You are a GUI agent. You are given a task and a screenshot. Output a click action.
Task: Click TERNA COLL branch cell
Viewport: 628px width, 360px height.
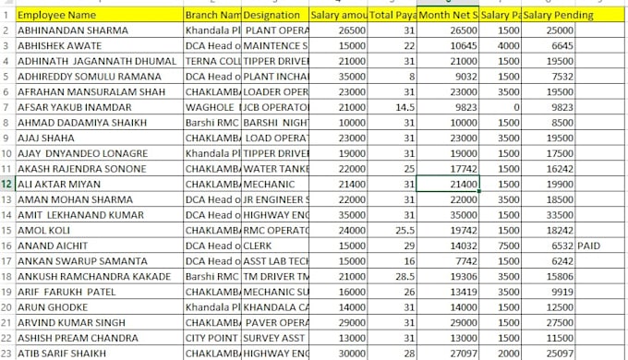tap(212, 61)
